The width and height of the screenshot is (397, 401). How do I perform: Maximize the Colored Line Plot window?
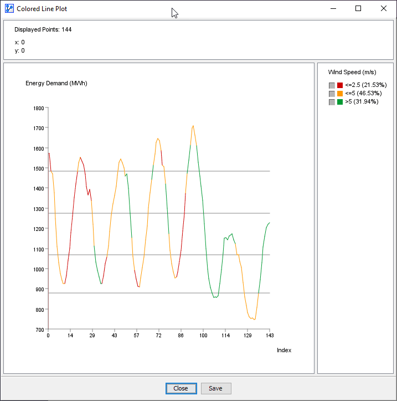tap(358, 9)
